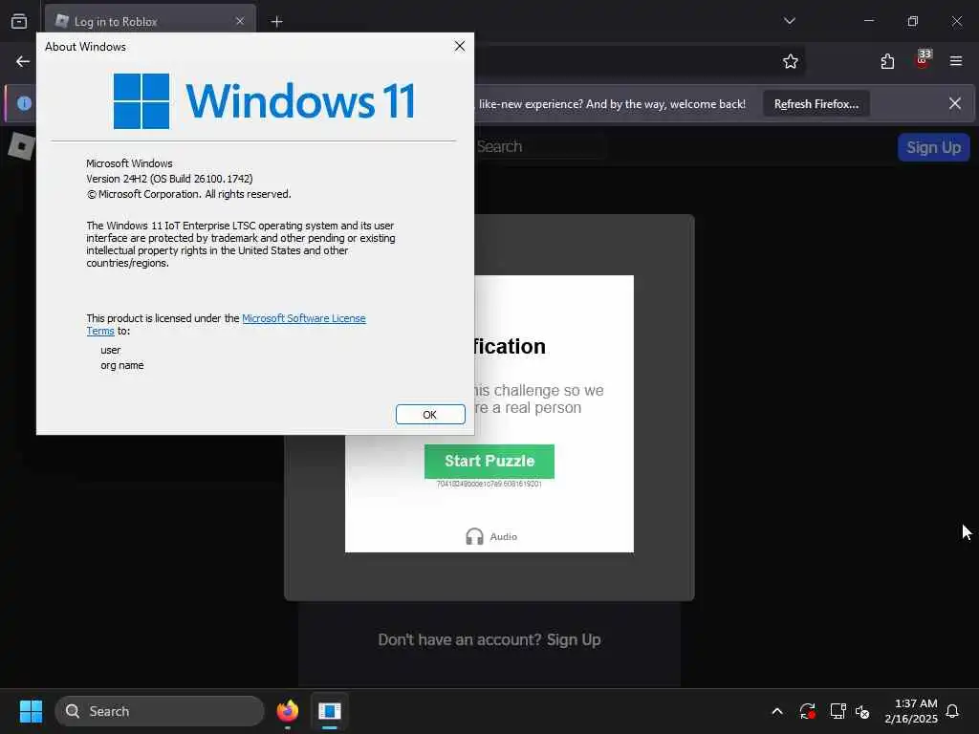
Task: Click the Refresh Firefox button
Action: click(x=816, y=104)
